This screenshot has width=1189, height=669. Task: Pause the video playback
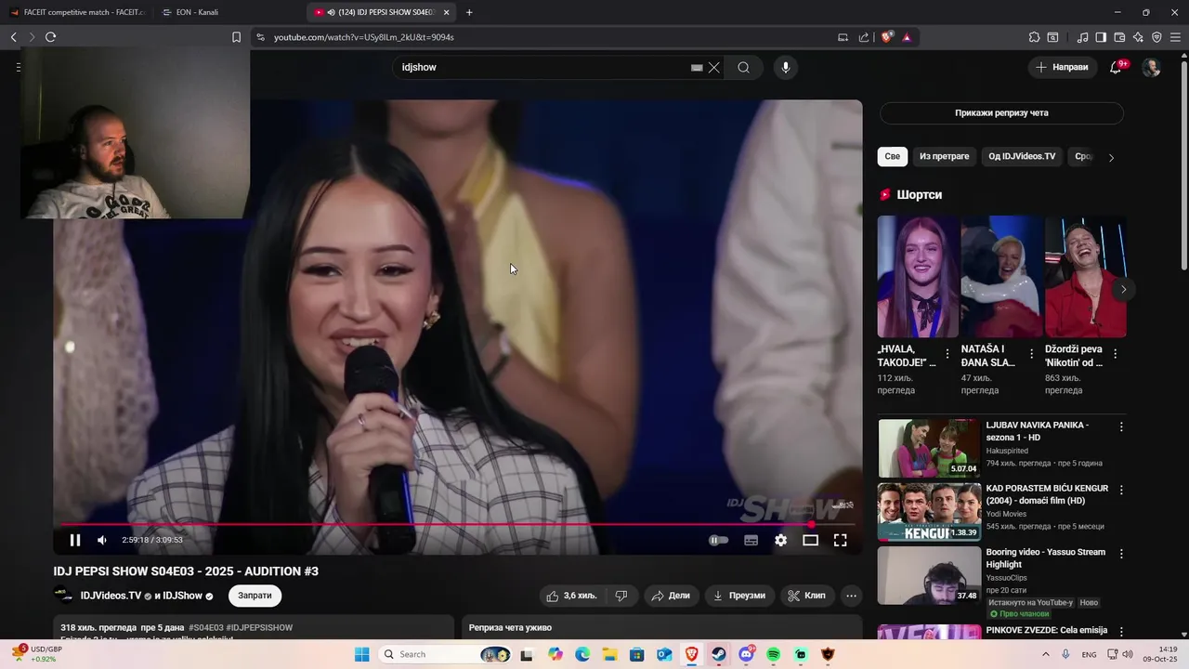75,540
